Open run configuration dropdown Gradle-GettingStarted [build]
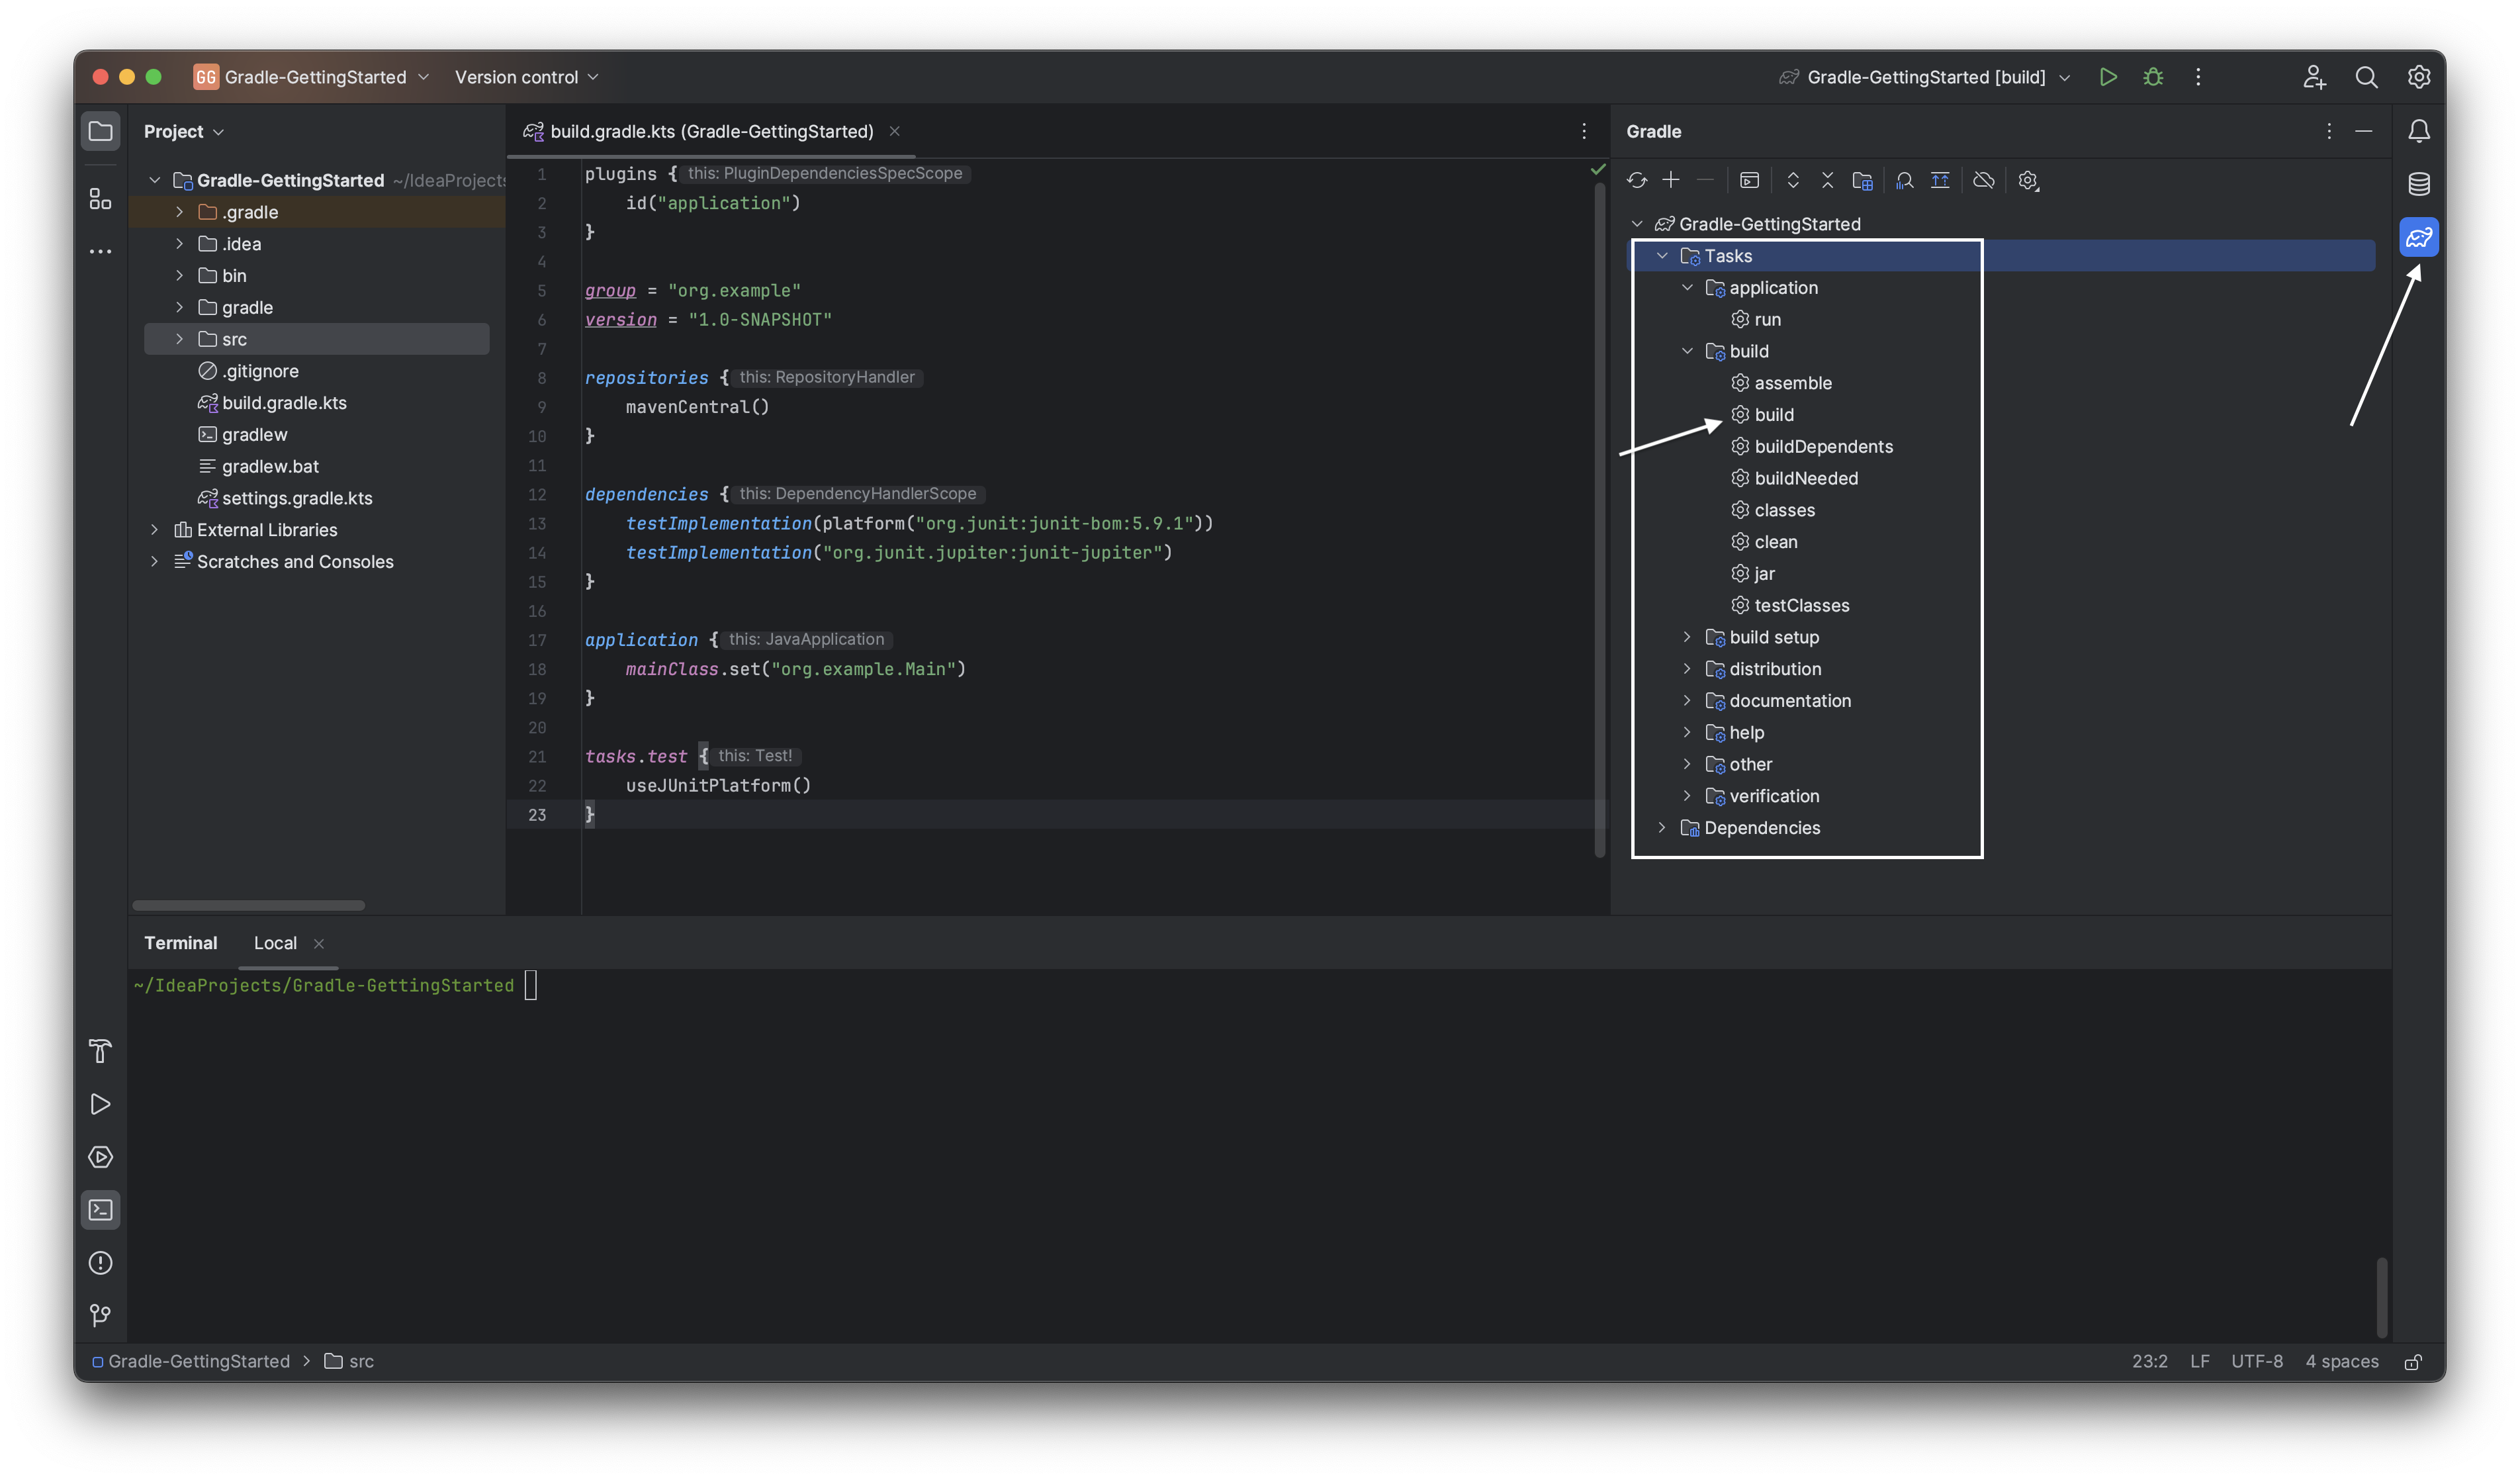Image resolution: width=2520 pixels, height=1480 pixels. [1925, 77]
